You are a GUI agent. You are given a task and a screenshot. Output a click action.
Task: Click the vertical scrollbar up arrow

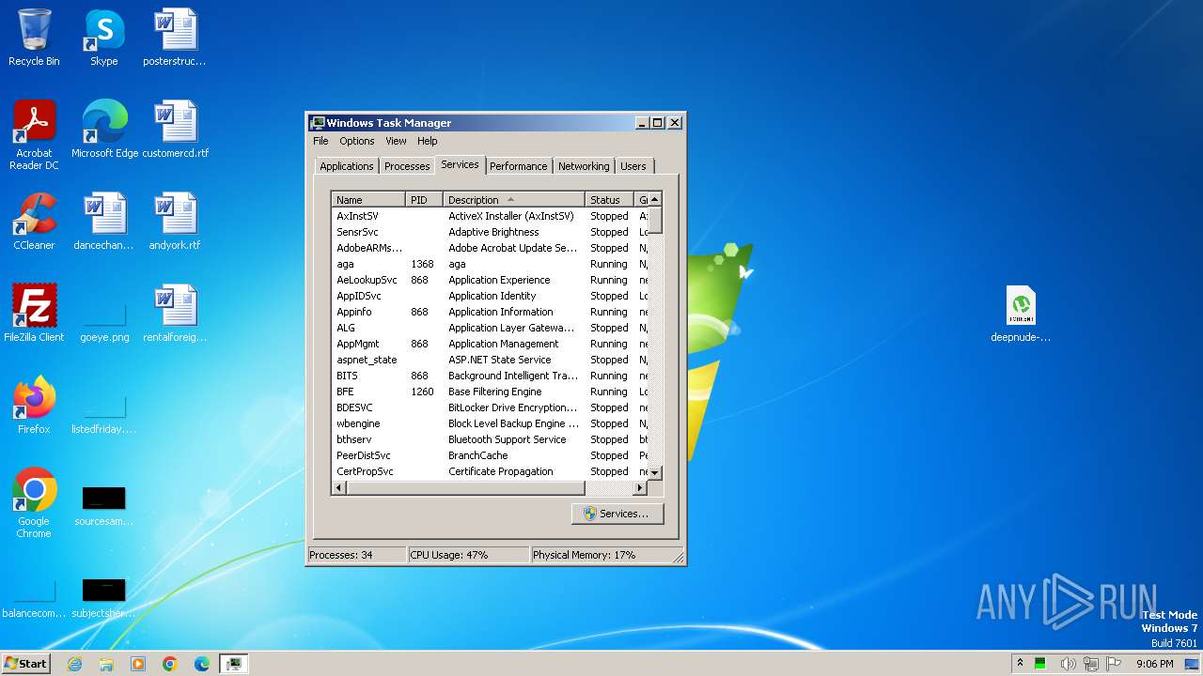tap(655, 199)
